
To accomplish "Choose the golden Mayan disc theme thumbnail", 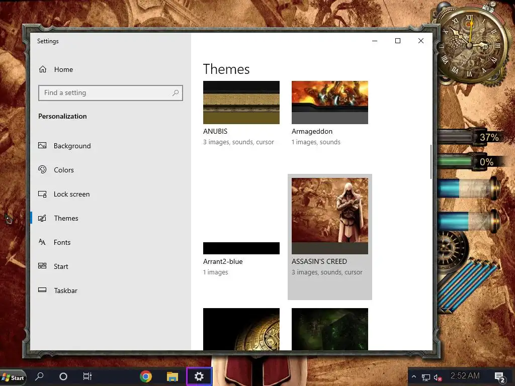I will 241,329.
